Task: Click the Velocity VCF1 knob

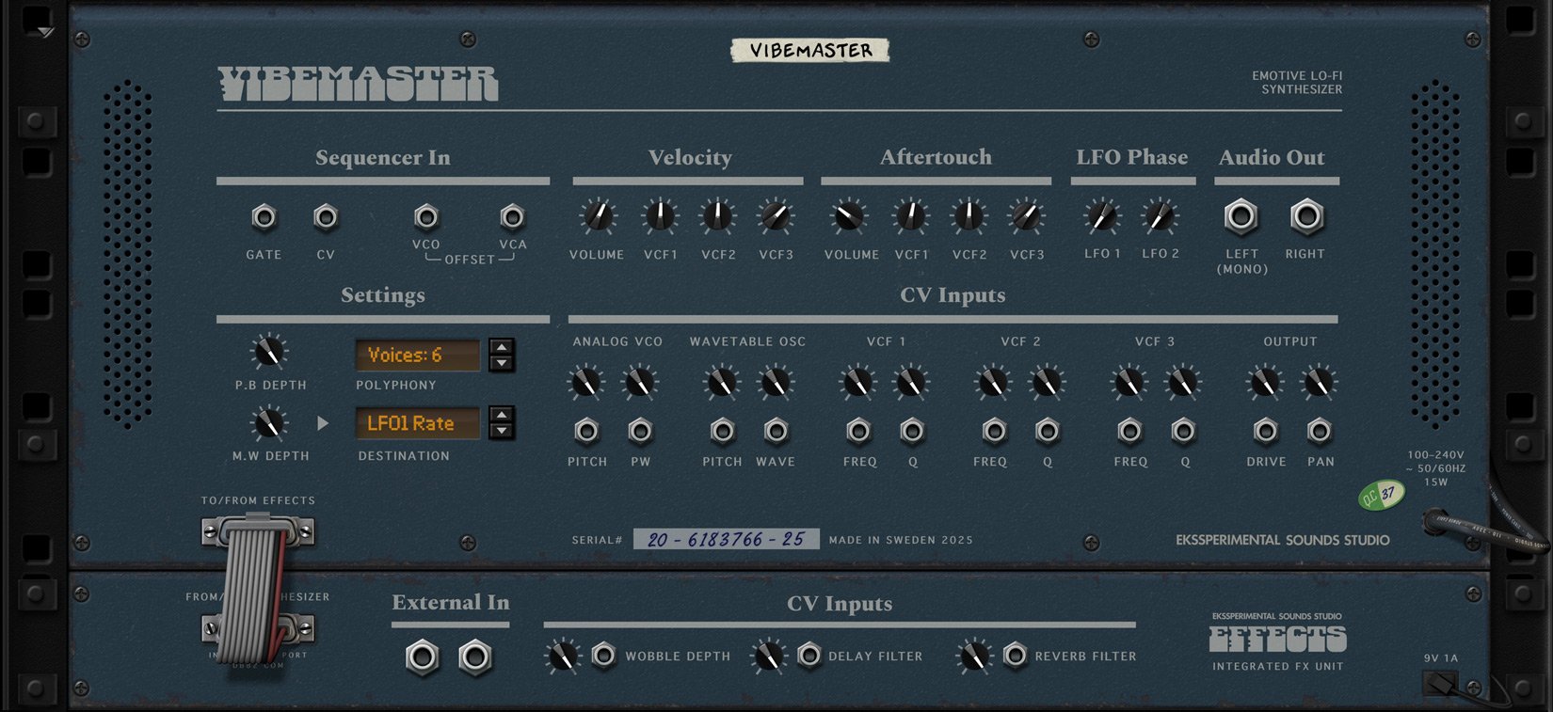Action: [661, 217]
